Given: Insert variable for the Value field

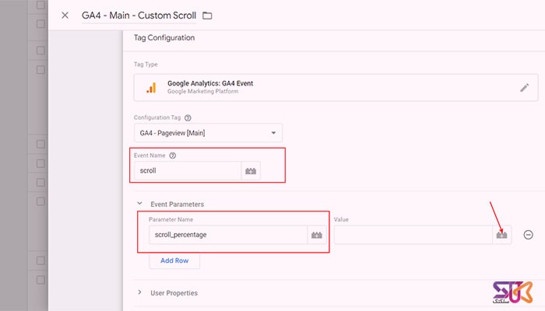Looking at the screenshot, I should pyautogui.click(x=501, y=235).
